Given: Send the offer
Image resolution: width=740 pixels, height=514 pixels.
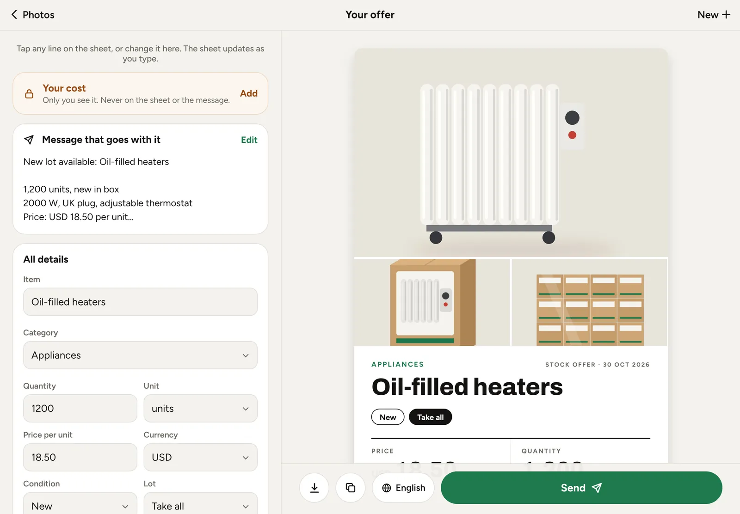Looking at the screenshot, I should 581,488.
